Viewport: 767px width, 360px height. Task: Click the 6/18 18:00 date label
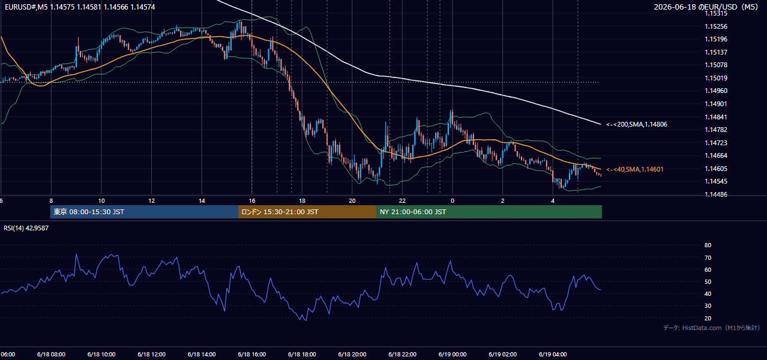(x=302, y=354)
